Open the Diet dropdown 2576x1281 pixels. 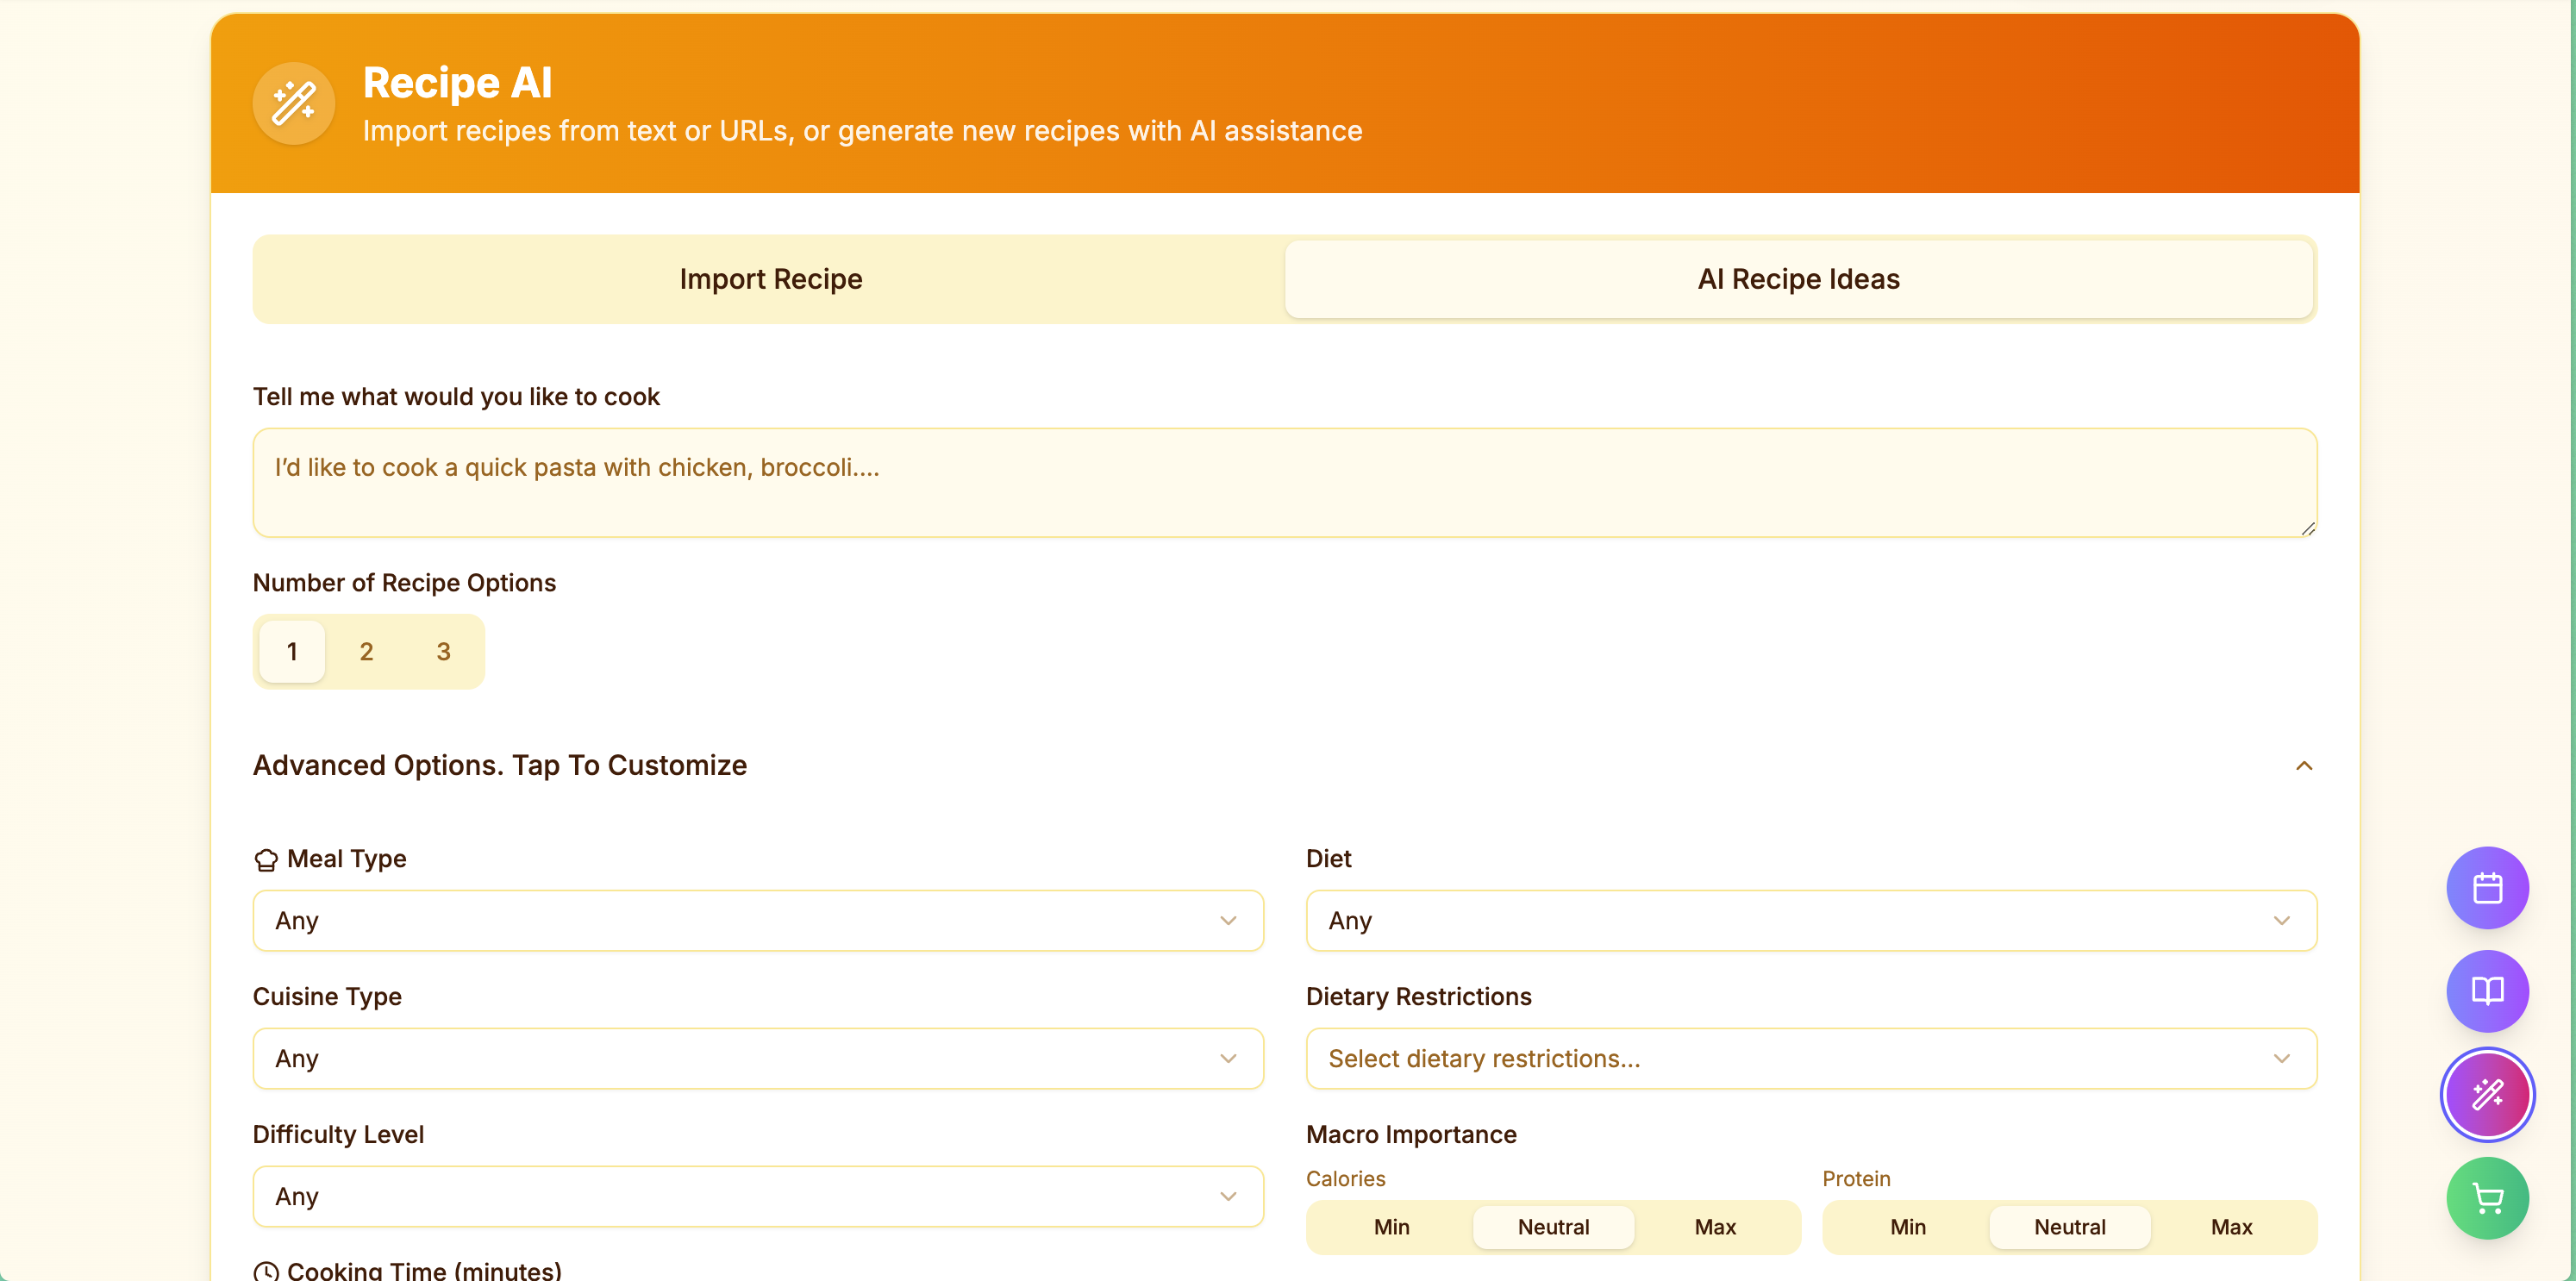pos(1810,920)
